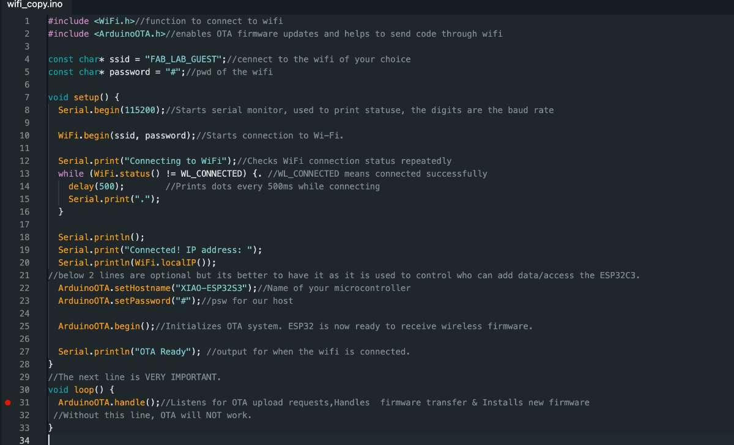Click the "OTA Ready" string
The image size is (734, 445).
165,351
